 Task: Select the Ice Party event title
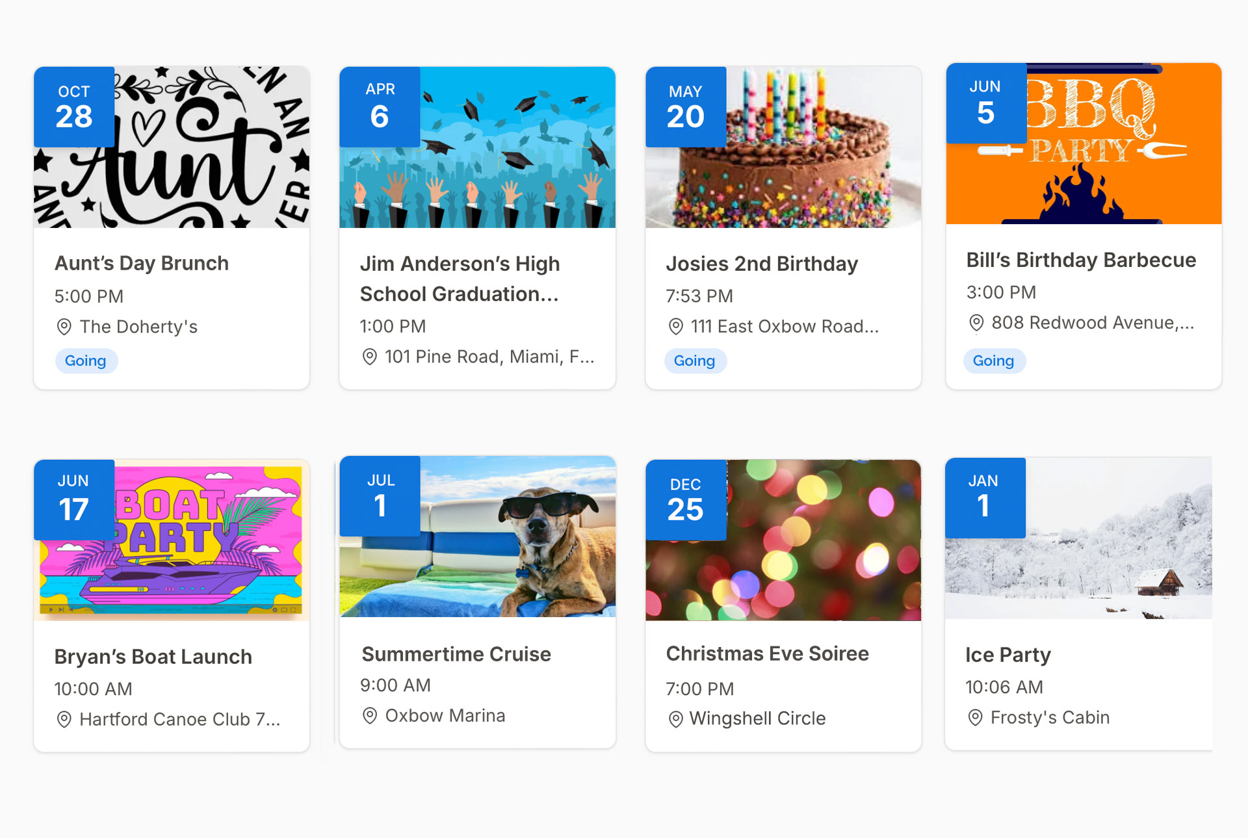(x=1007, y=655)
